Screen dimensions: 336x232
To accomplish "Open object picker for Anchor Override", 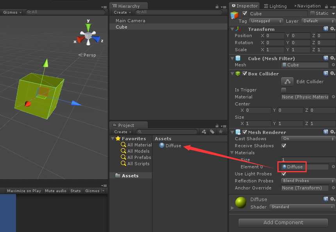I will [333, 188].
